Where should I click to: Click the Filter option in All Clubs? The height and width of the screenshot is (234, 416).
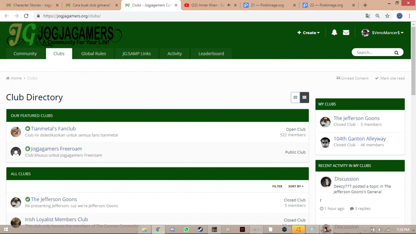277,186
